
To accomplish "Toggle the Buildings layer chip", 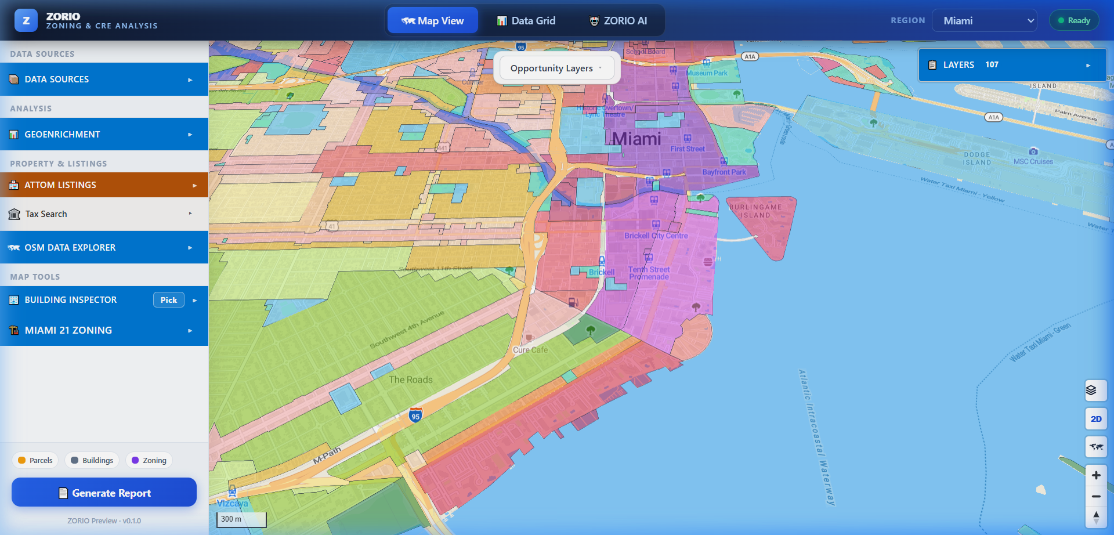I will click(x=92, y=460).
